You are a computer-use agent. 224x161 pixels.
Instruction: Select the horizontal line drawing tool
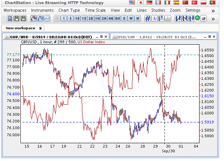pos(191,19)
